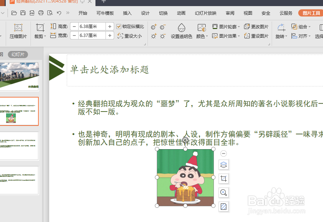Click Change Picture (更改图片)
Image resolution: width=323 pixels, height=222 pixels.
click(x=256, y=27)
